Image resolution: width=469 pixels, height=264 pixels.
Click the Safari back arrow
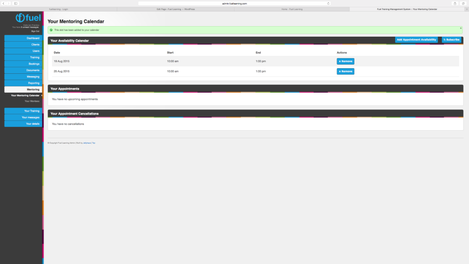click(3, 3)
